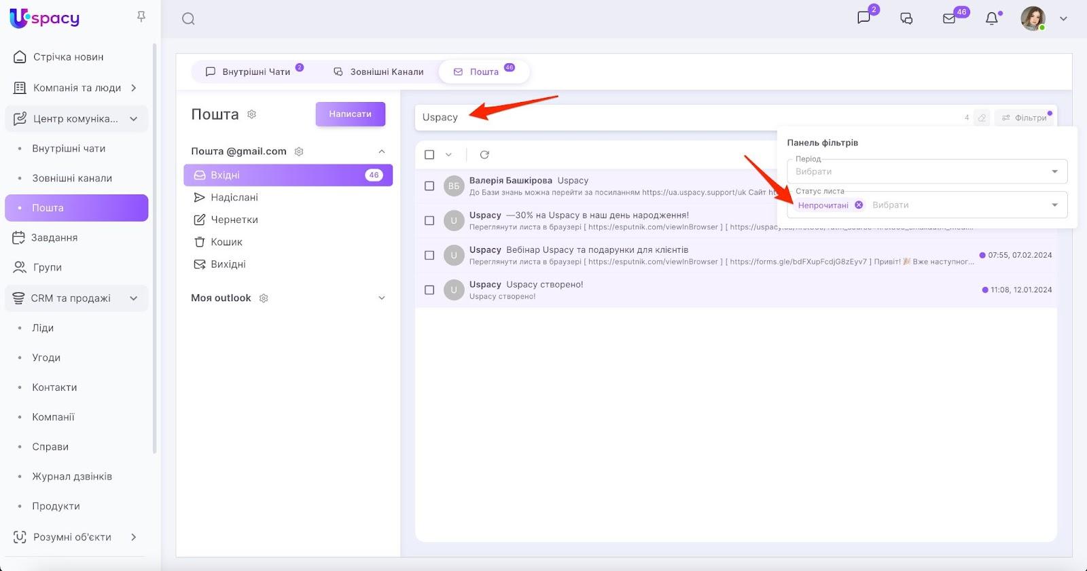Click the search magnifier icon in top bar

click(x=188, y=19)
